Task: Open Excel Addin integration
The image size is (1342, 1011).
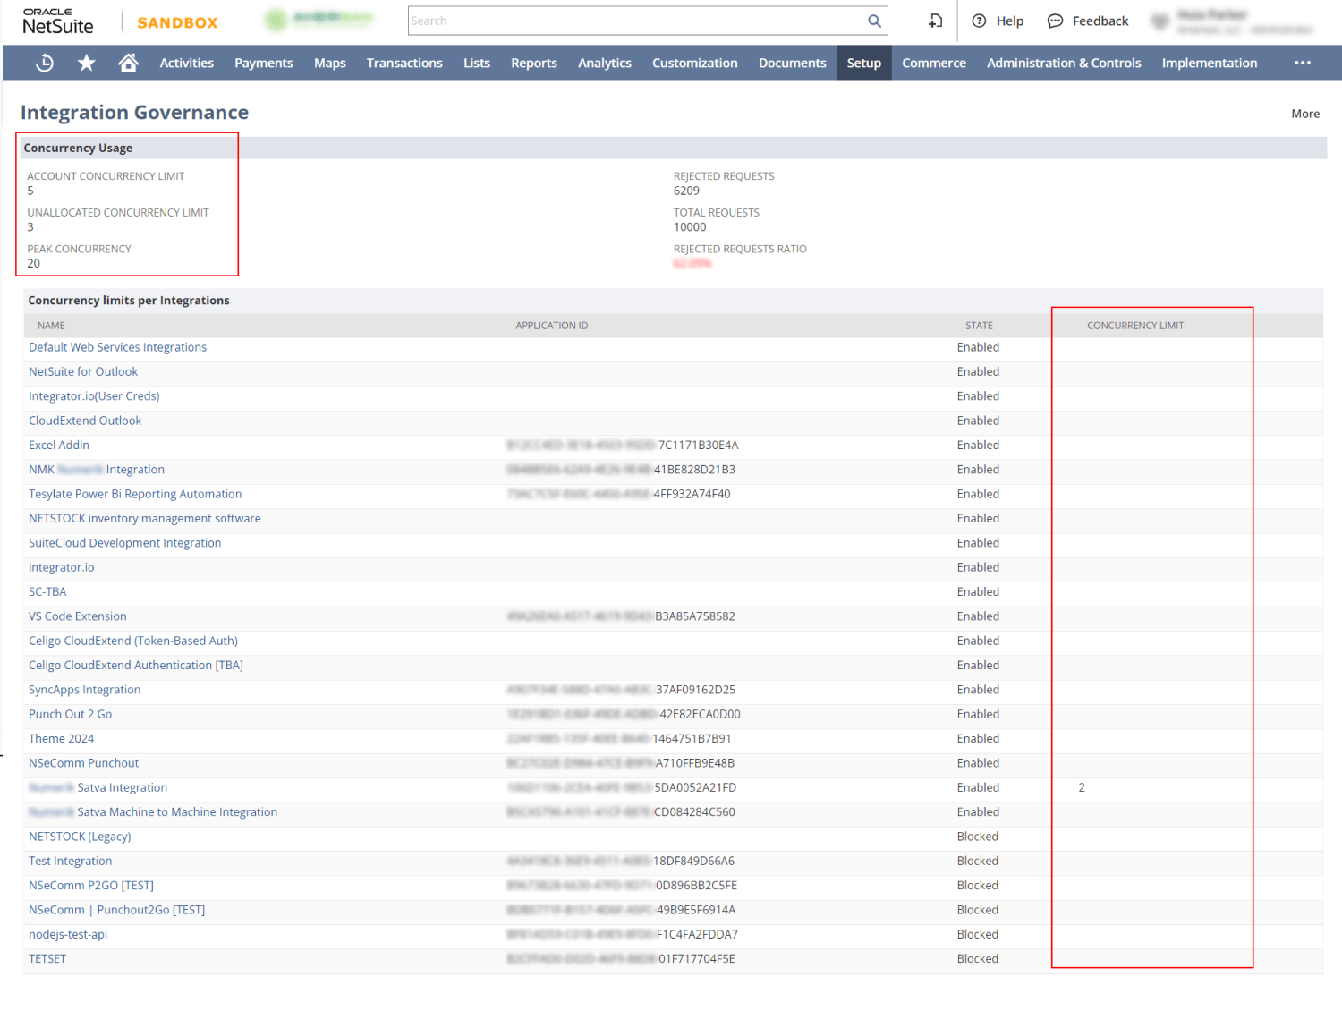Action: [x=59, y=445]
